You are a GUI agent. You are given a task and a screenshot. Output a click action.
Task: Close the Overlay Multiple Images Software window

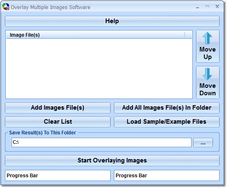[x=217, y=7]
